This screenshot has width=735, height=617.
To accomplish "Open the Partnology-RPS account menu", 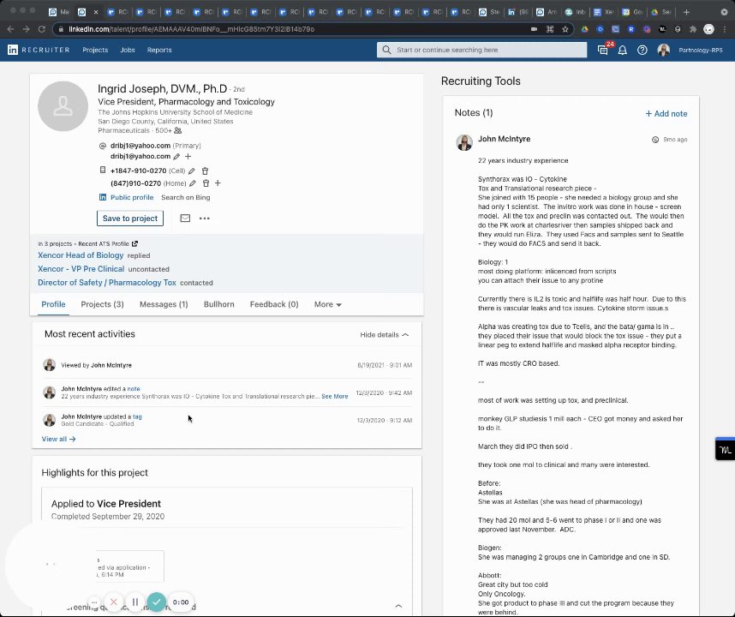I will click(701, 51).
